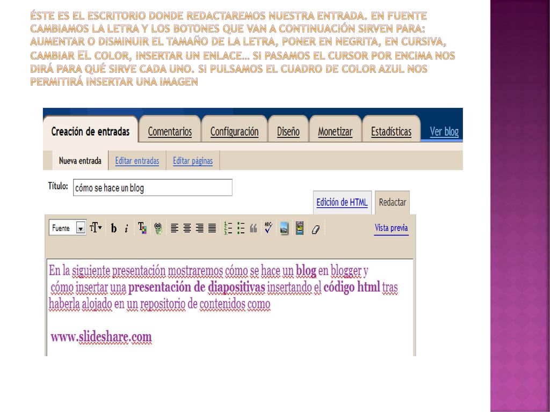Open the text color picker
This screenshot has height=412, width=550.
(x=142, y=228)
